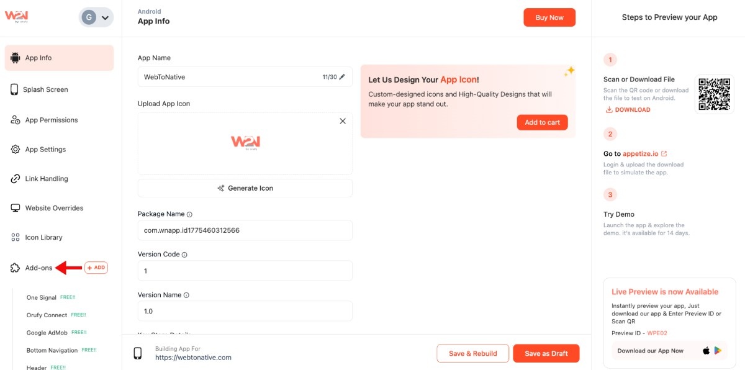This screenshot has width=745, height=370.
Task: Click the pencil edit icon in App Name
Action: point(342,77)
